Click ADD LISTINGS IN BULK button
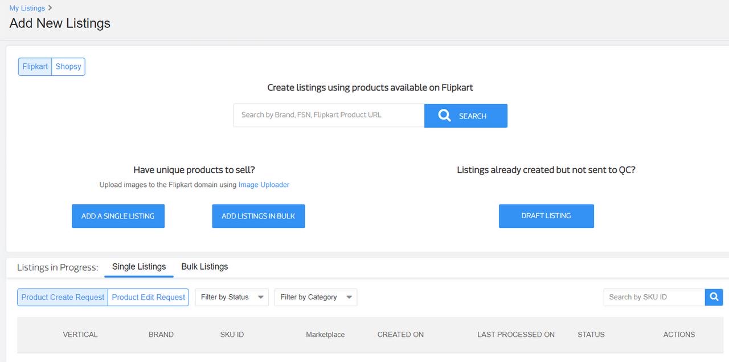Screen dimensions: 729x362 [258, 216]
